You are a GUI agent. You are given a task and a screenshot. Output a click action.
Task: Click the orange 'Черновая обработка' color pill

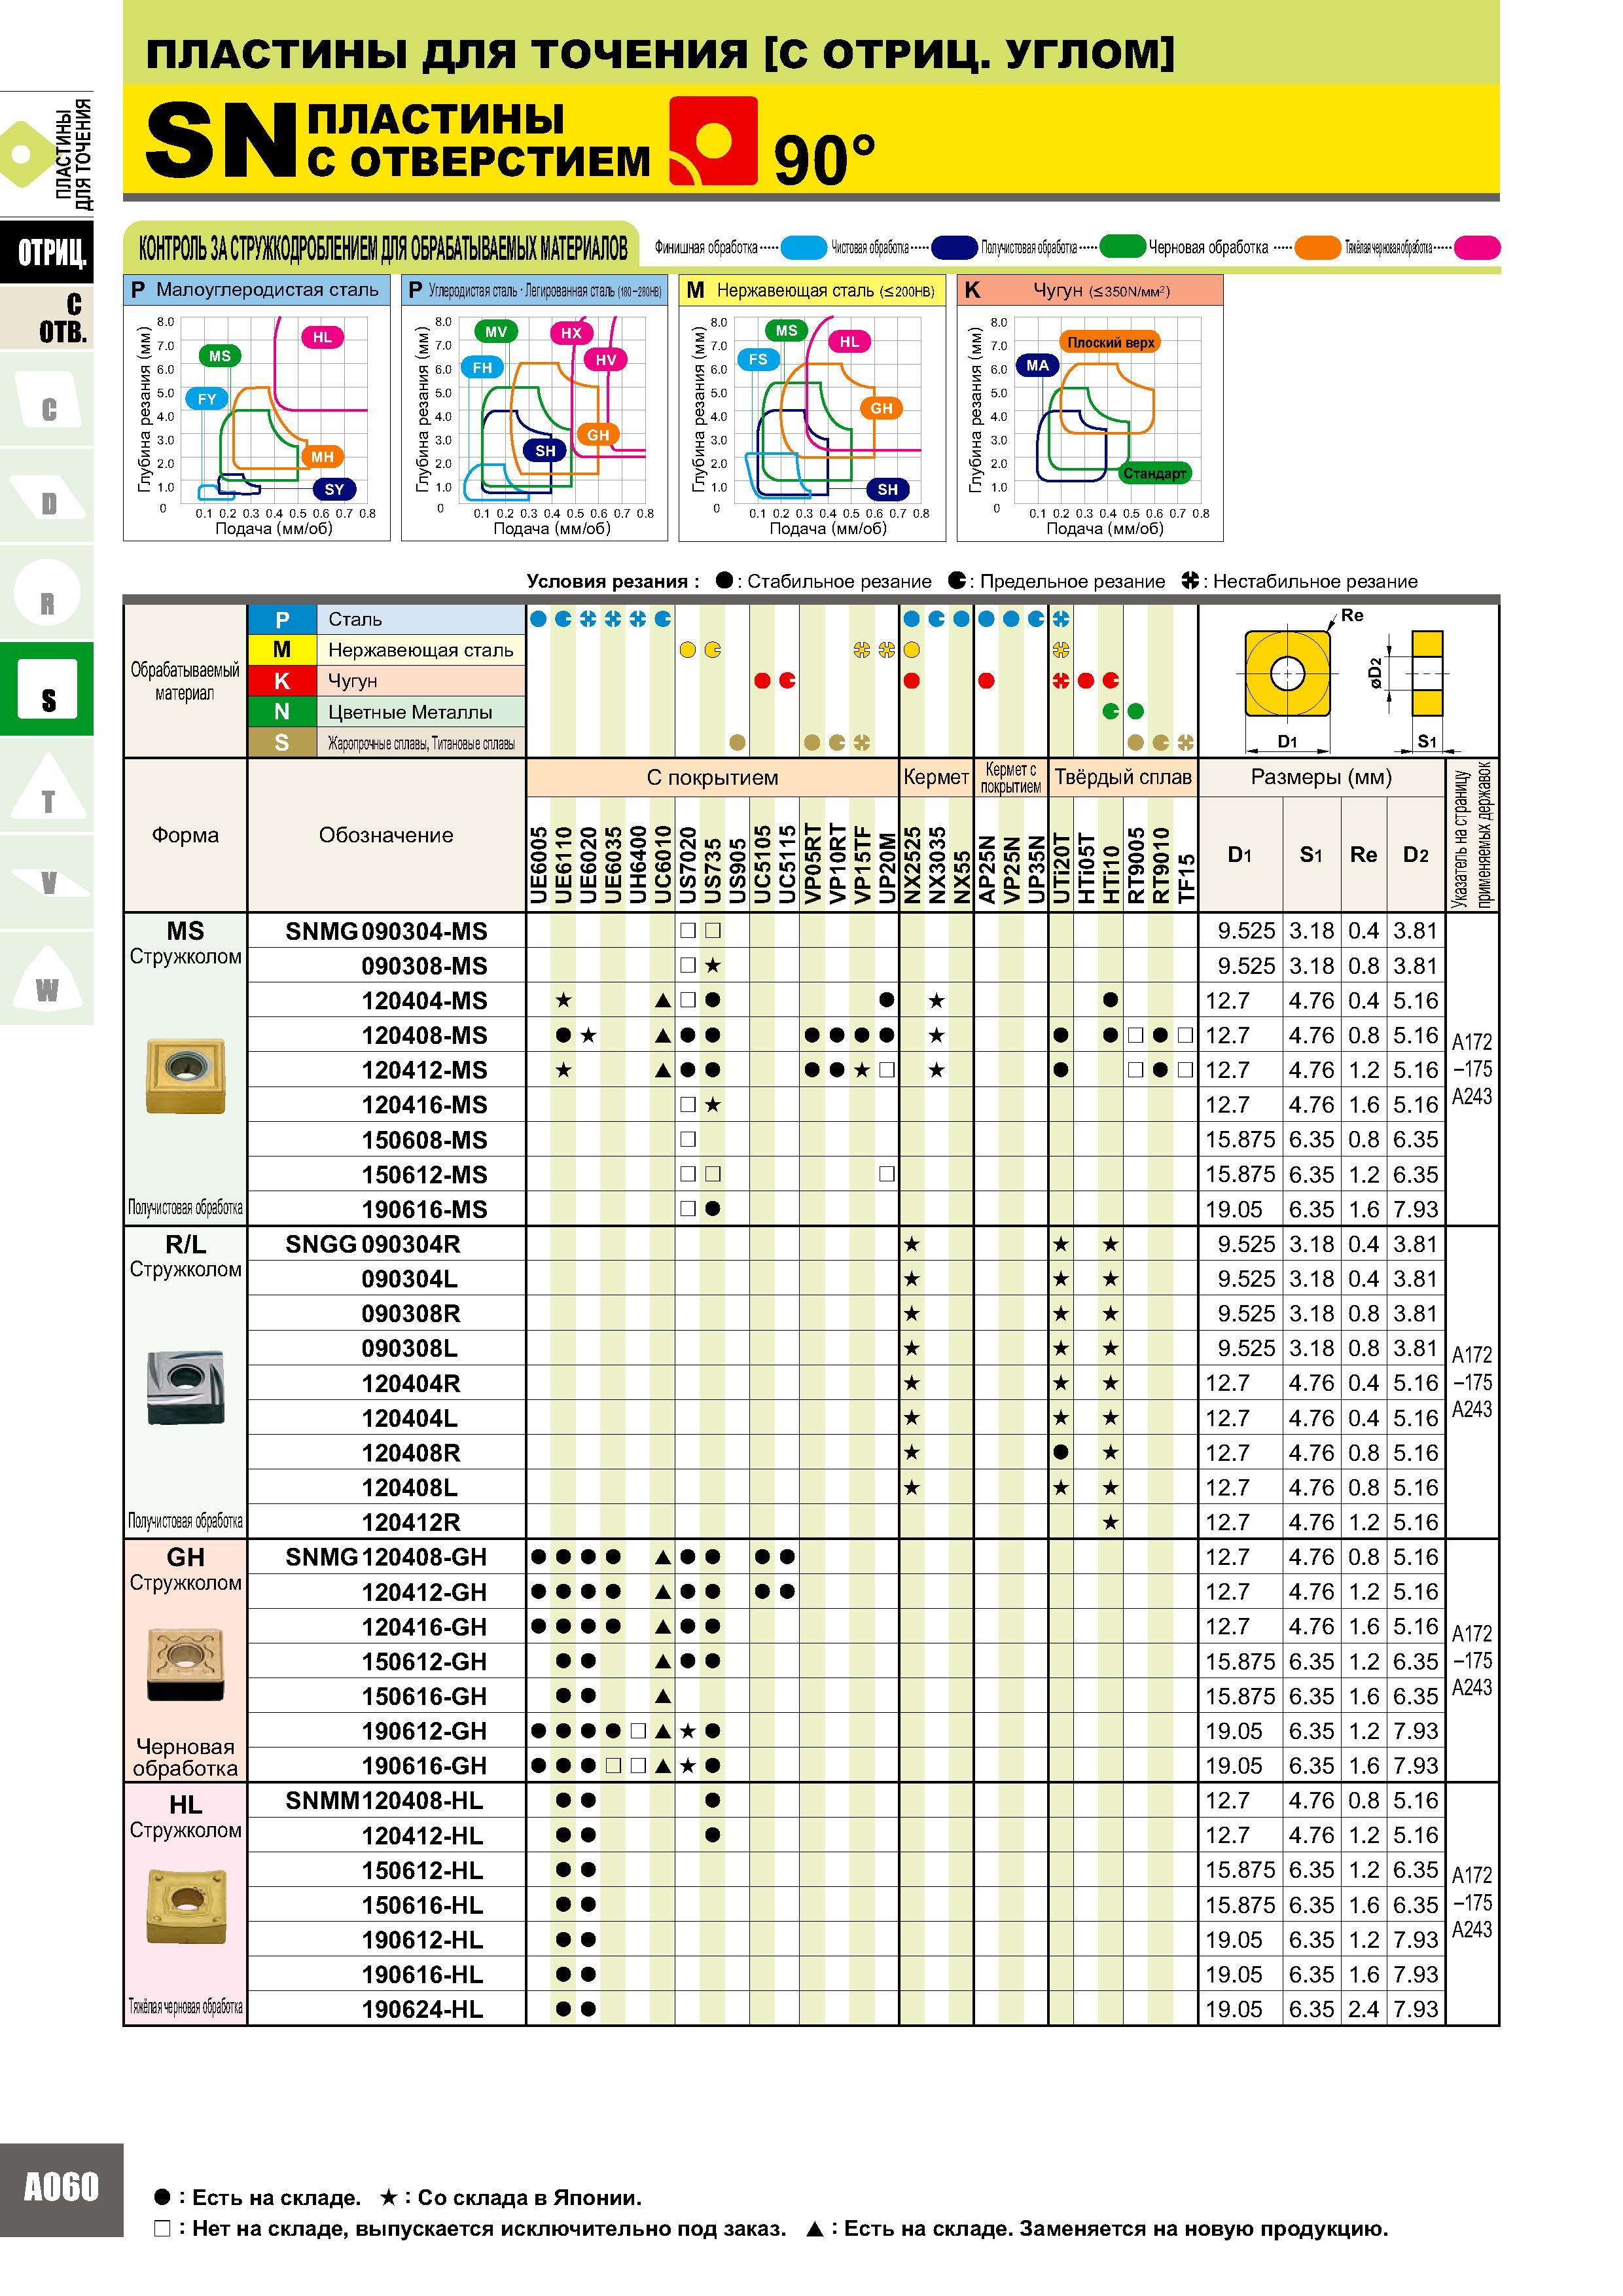pos(1317,247)
